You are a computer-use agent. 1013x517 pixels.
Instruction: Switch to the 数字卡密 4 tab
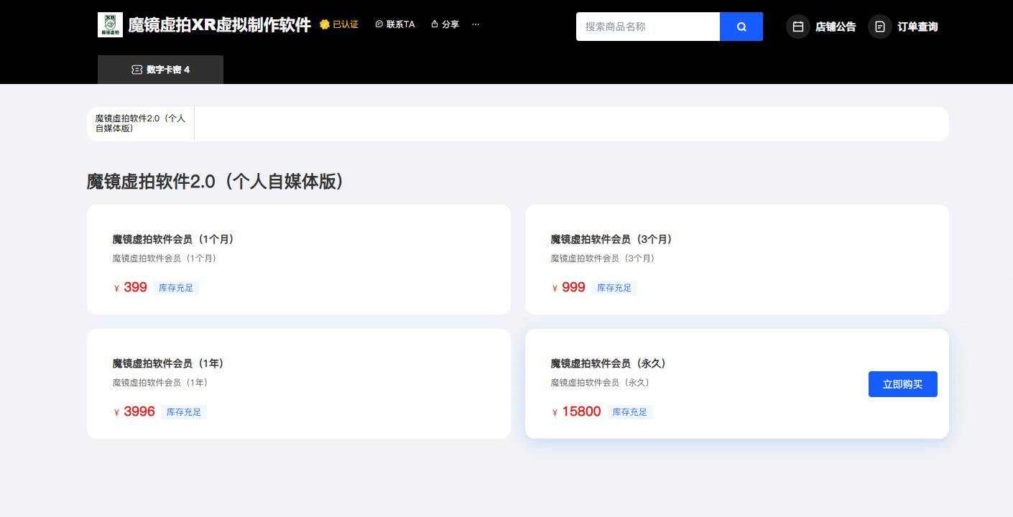[x=161, y=70]
